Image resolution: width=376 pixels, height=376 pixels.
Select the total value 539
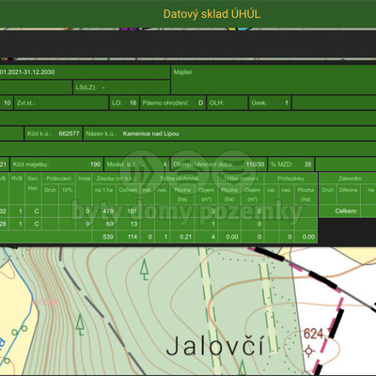coord(108,237)
